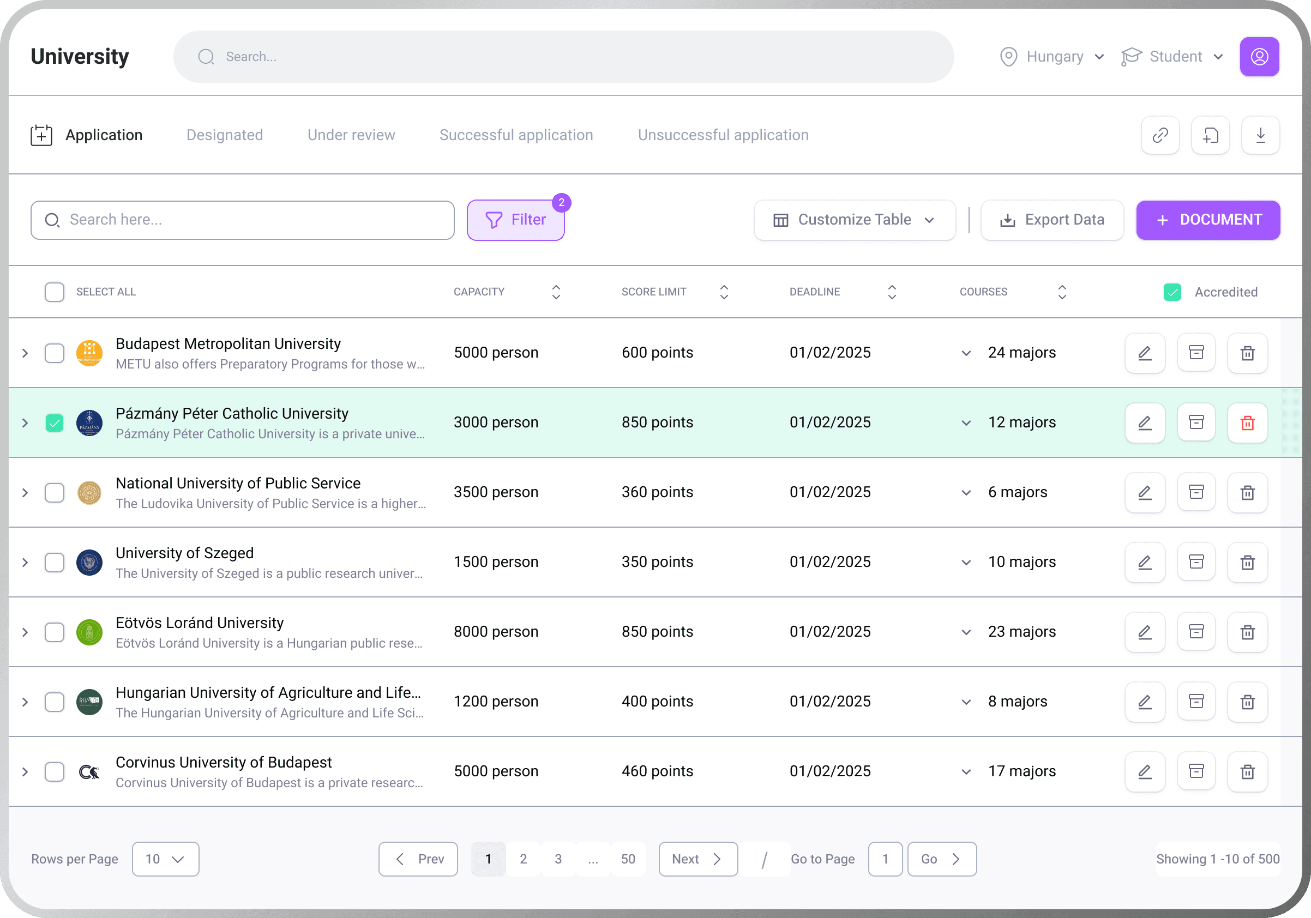Expand the National University of Public Service row
1311x918 pixels.
point(25,492)
